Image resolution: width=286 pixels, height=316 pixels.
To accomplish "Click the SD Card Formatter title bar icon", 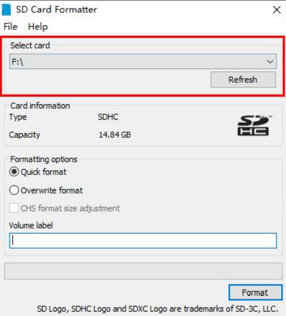I will (7, 10).
